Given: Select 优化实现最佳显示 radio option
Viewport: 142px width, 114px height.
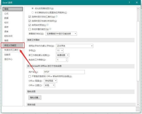Looking at the screenshot, I should click(32, 8).
